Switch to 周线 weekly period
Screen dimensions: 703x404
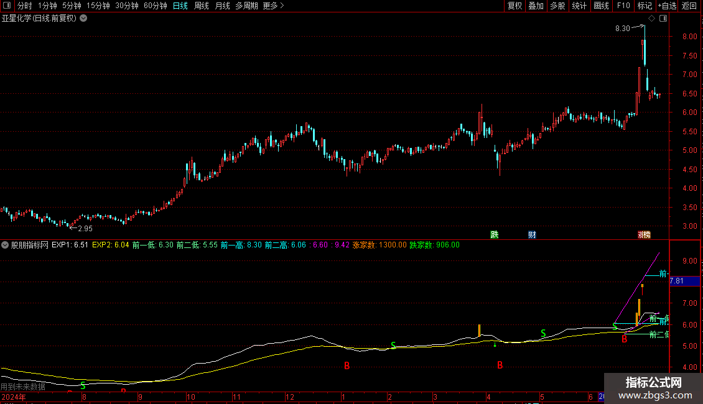(x=202, y=6)
